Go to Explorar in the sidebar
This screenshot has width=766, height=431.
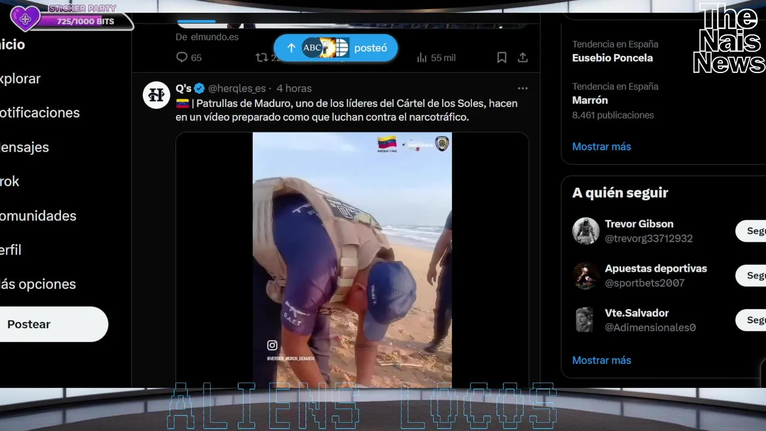[x=20, y=78]
